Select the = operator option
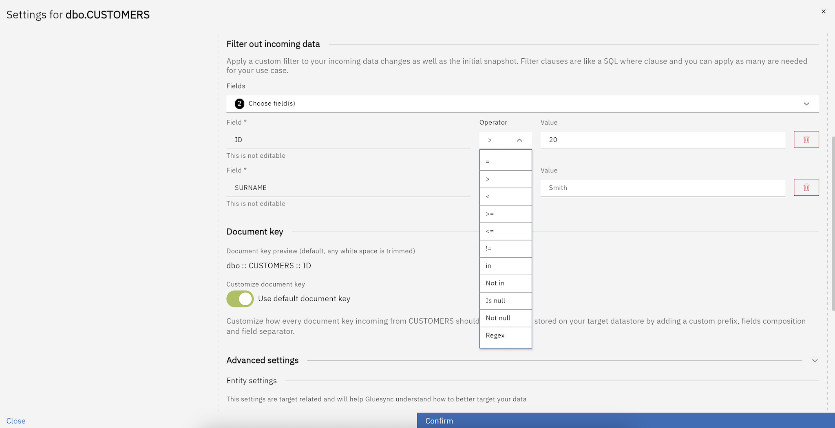Screen dimensions: 835x428 (x=506, y=162)
